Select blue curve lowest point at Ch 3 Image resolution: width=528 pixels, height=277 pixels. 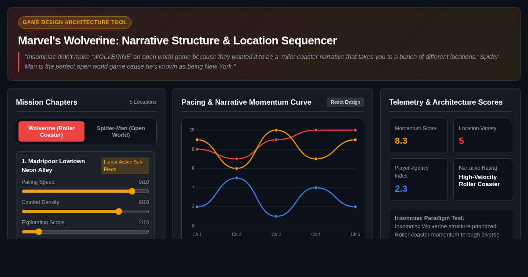276,216
